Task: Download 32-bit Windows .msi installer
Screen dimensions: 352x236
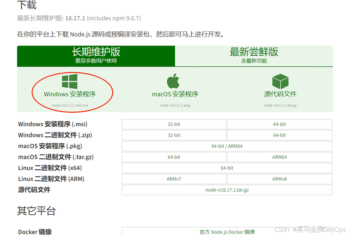Action: coord(174,124)
